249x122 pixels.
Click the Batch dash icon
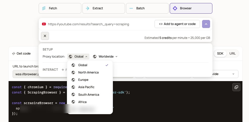pos(131,8)
